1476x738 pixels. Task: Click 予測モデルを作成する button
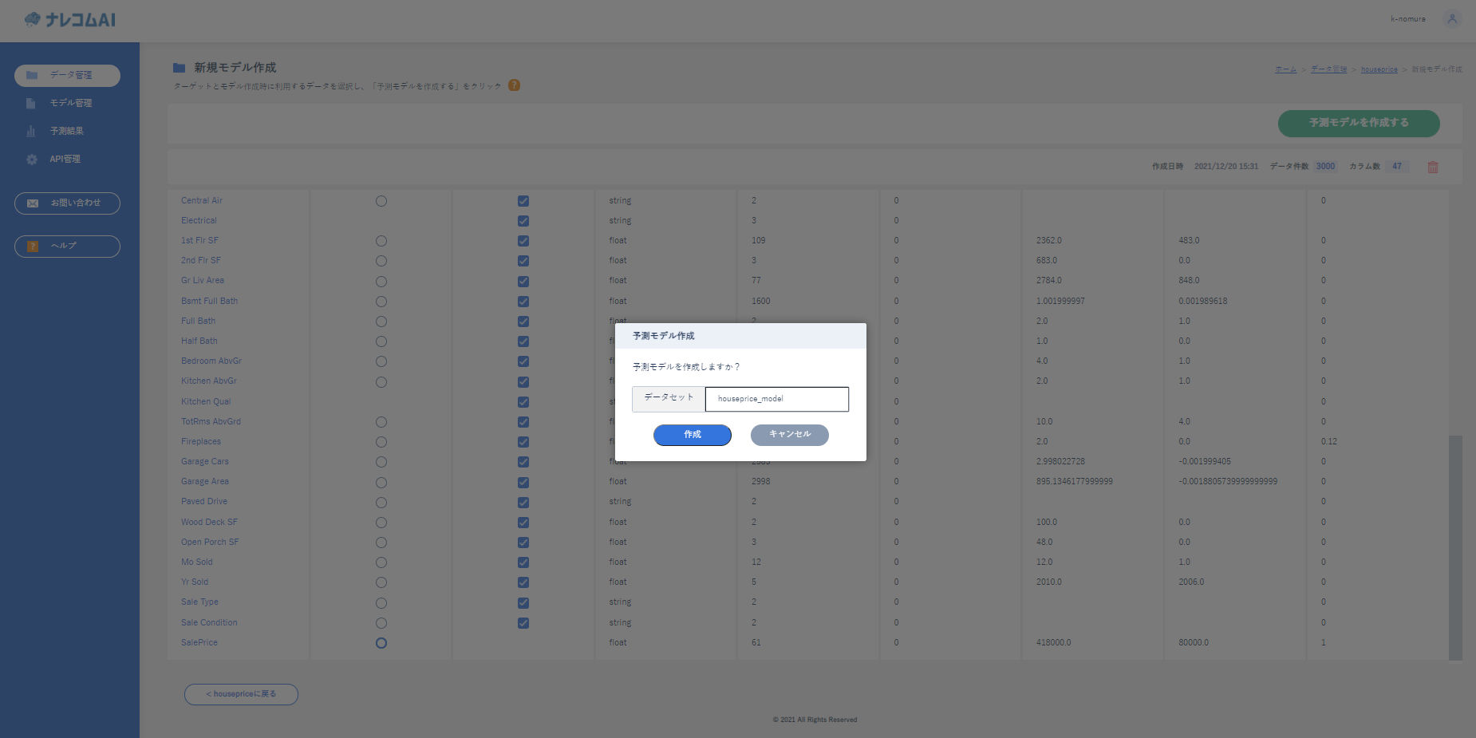pyautogui.click(x=1359, y=123)
